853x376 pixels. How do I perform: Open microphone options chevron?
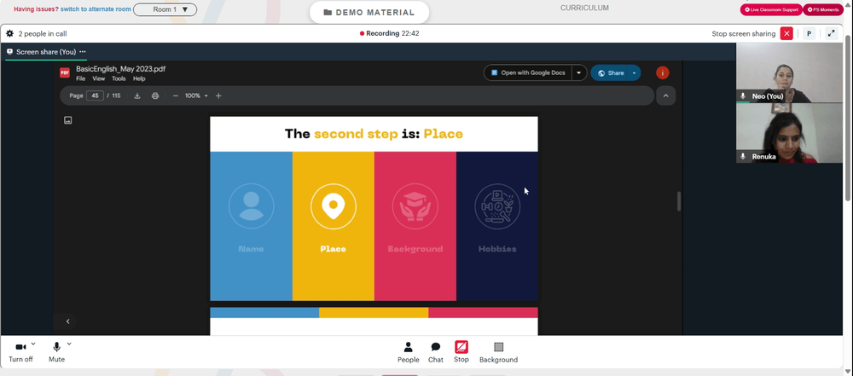(x=69, y=344)
